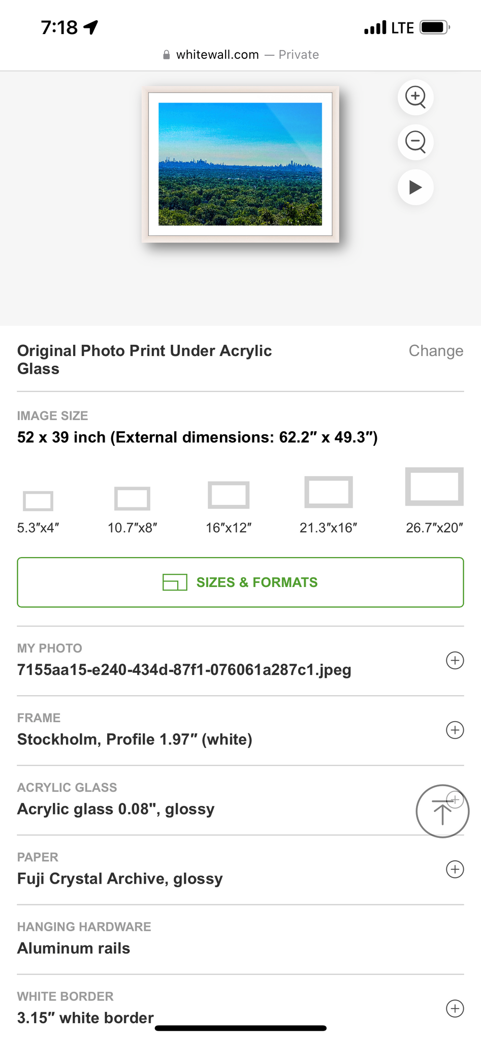Open the Acrylic Glass option row
Viewport: 481px width, 1040px height.
pyautogui.click(x=116, y=809)
